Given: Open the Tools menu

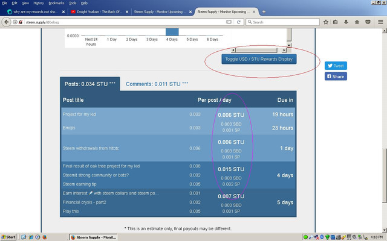Looking at the screenshot, I should pos(73,3).
